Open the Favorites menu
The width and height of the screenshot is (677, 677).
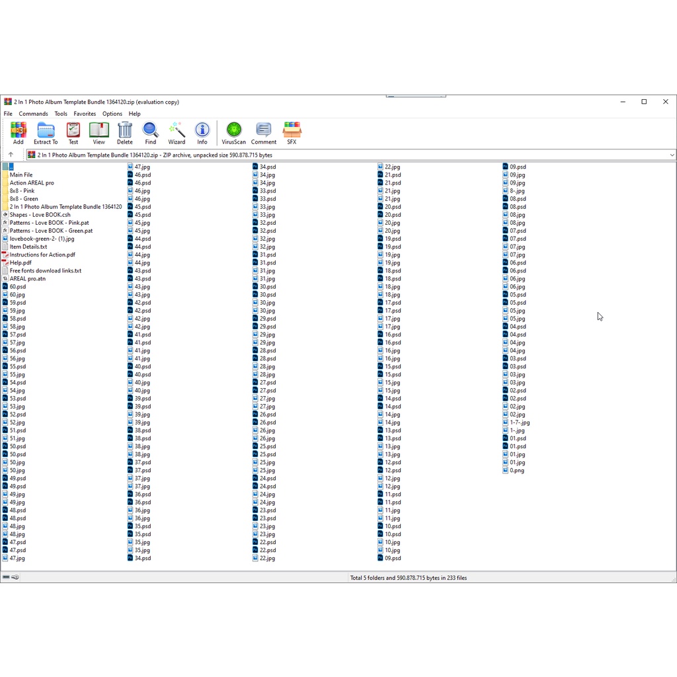[85, 114]
